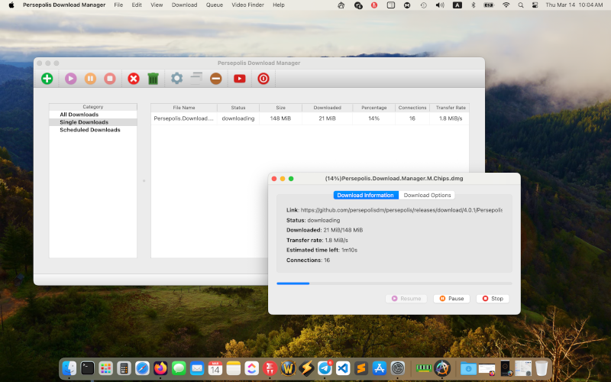Click the pink Stop toolbar icon
Image resolution: width=611 pixels, height=382 pixels.
point(110,79)
